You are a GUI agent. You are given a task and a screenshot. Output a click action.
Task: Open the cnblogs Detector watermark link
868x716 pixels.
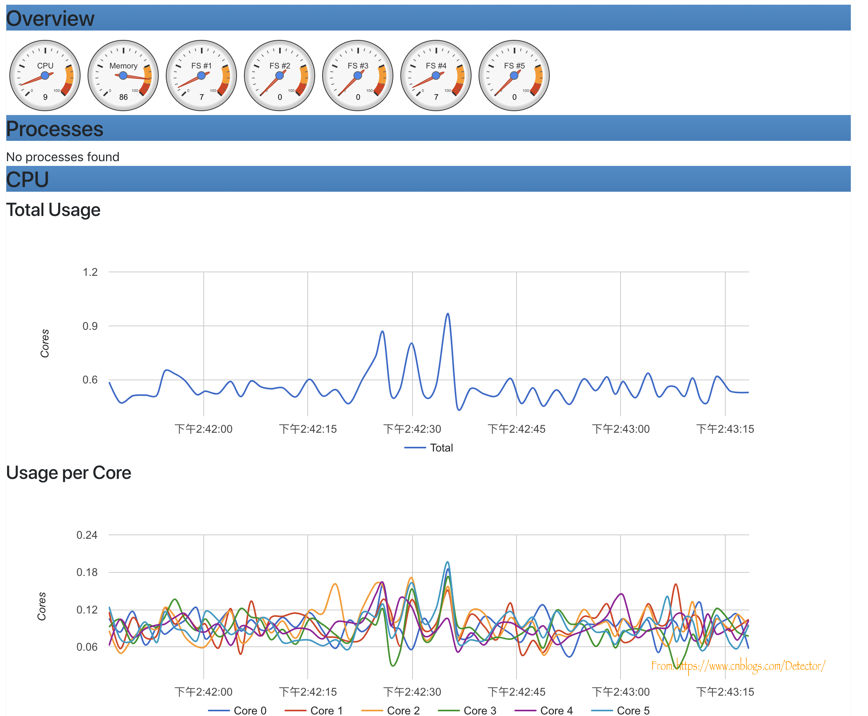coord(738,666)
